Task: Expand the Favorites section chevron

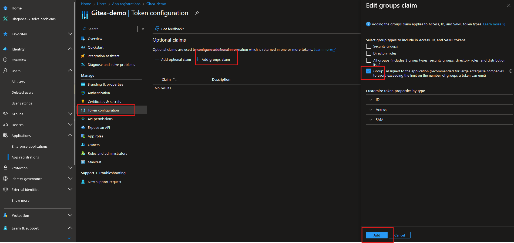Action: click(70, 34)
